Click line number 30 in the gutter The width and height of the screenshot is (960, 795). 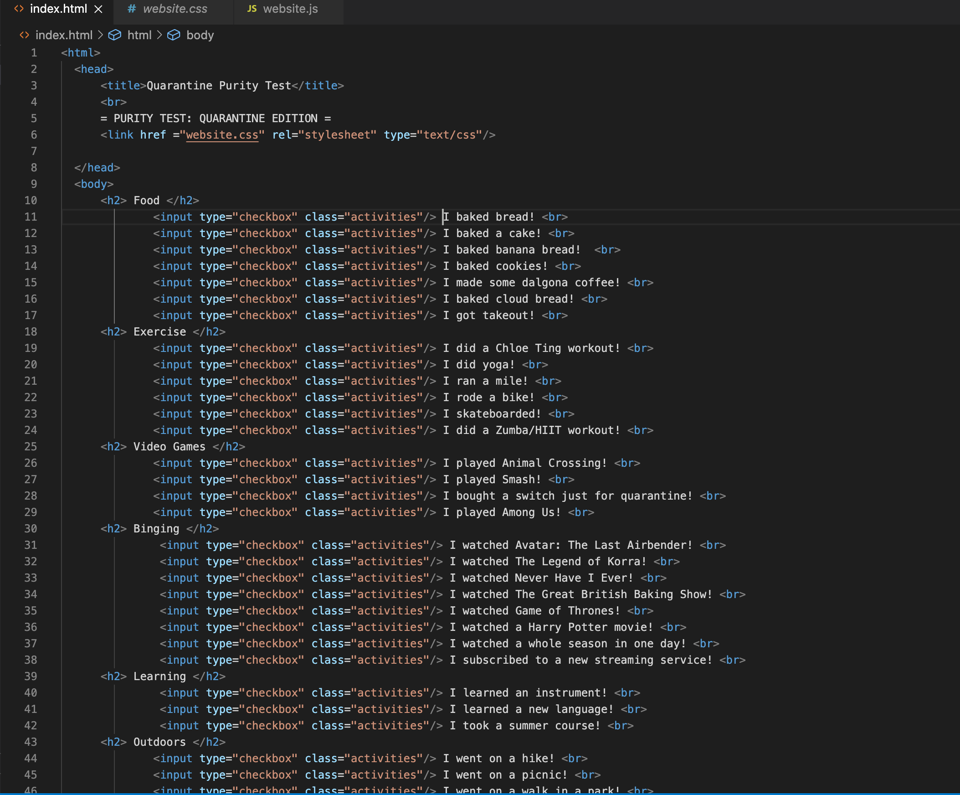pos(31,529)
